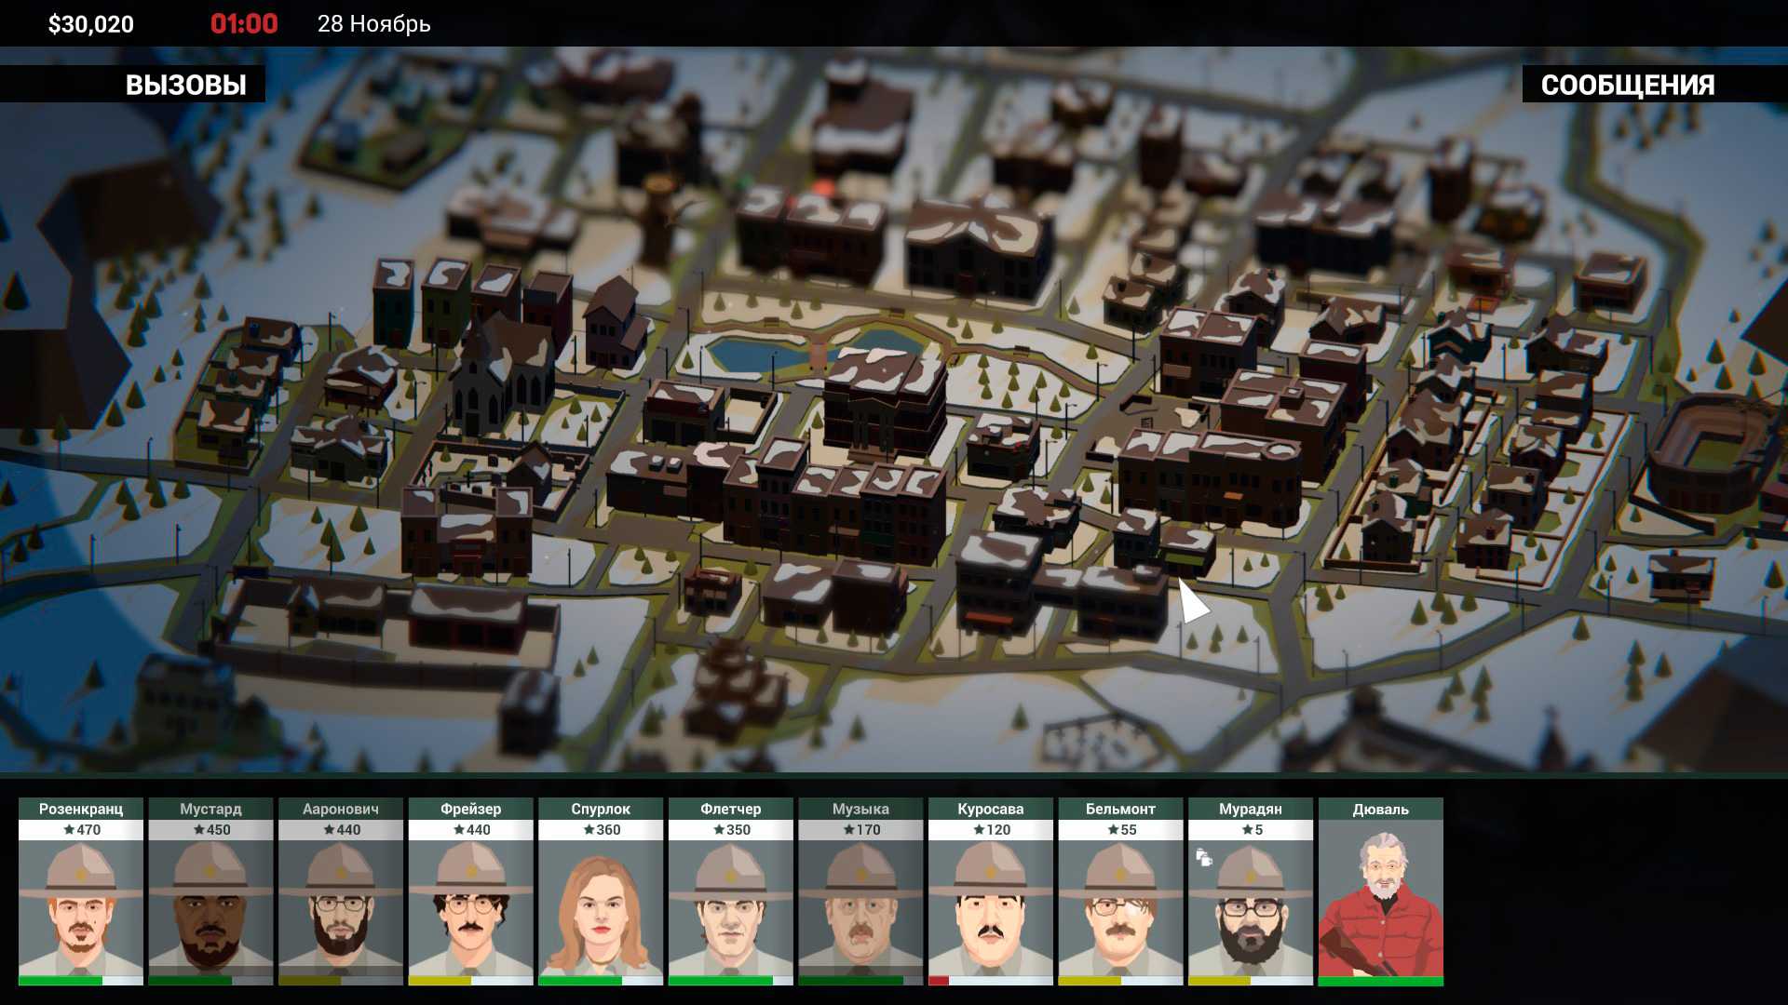
Task: Open the СООБЩЕНИЯ messages panel
Action: [x=1627, y=85]
